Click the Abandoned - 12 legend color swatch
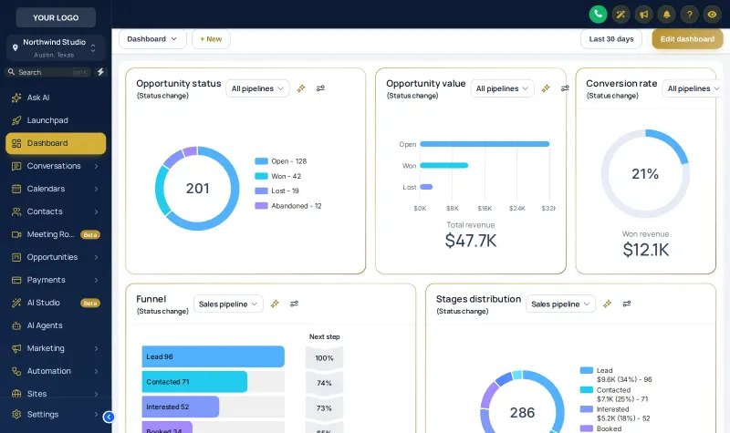This screenshot has width=730, height=433. pos(261,206)
